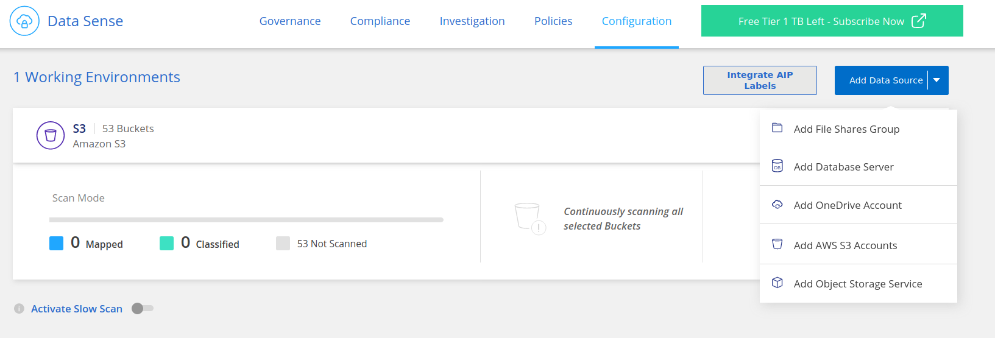Click the info icon next to Activate Slow Scan
The image size is (995, 338).
point(19,309)
